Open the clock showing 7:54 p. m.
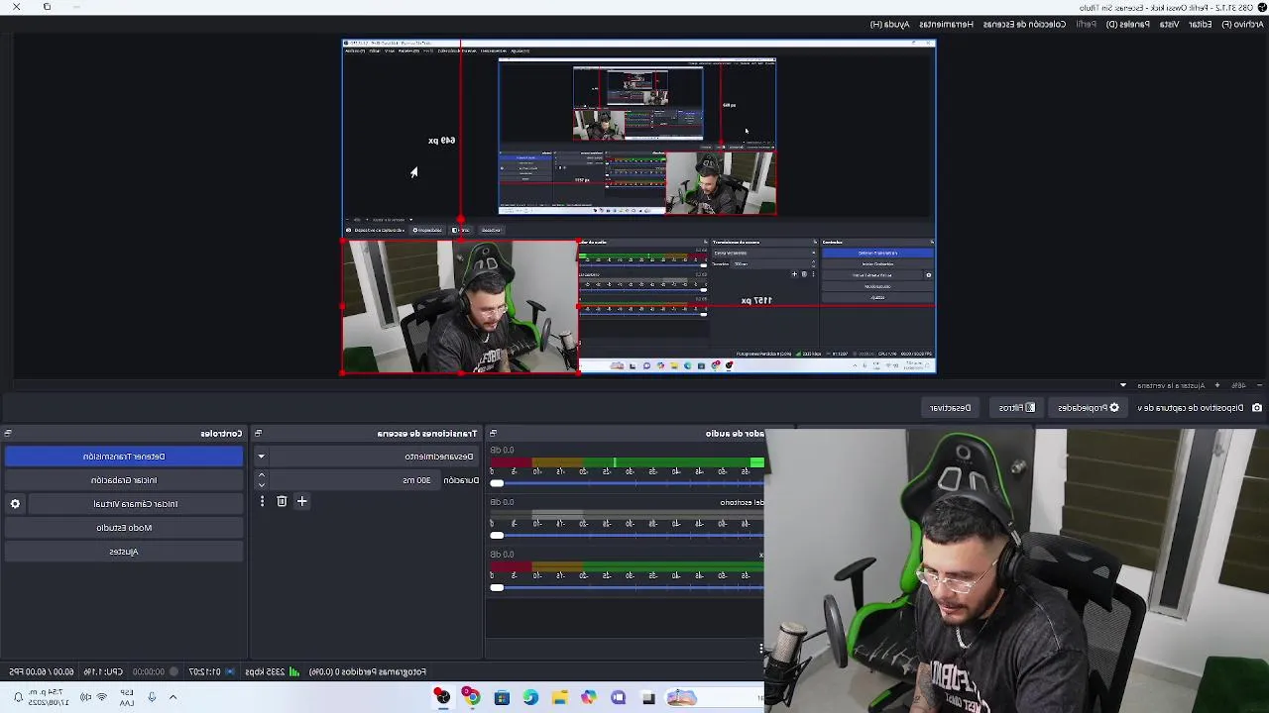The width and height of the screenshot is (1269, 713). pos(47,697)
